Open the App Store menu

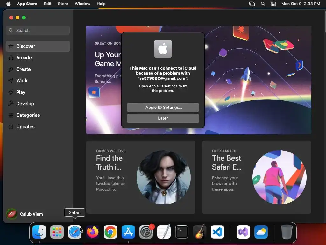[27, 4]
